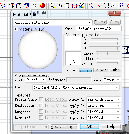129x134 pixels.
Task: Open the Standard Alpha Glow transparency dropdown
Action: [76, 87]
